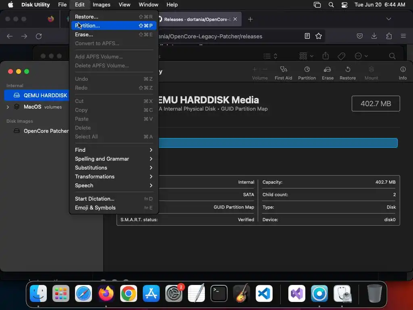Choose Partition... from the Edit menu
Image resolution: width=413 pixels, height=310 pixels.
click(114, 25)
